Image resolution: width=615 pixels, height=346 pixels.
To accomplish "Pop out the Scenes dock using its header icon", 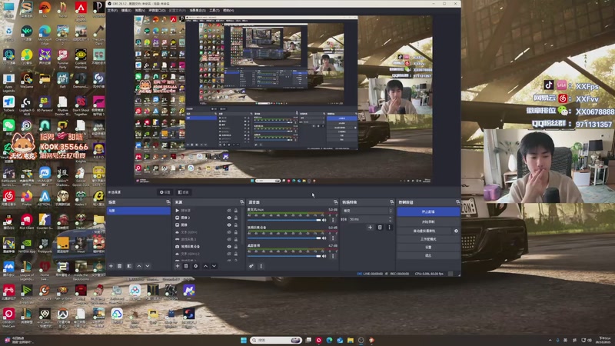I will 168,202.
